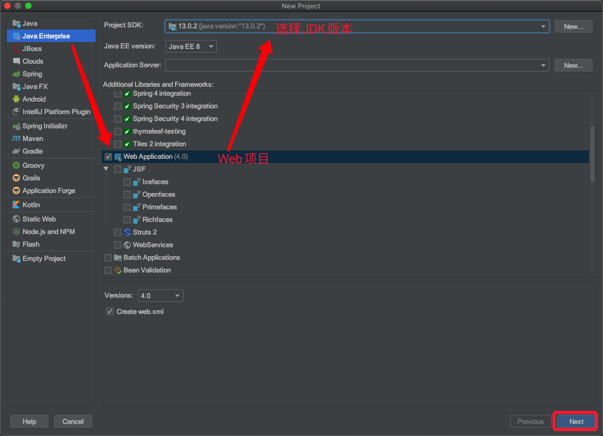Screen dimensions: 603x436
Task: Click the Gradle elephant icon
Action: click(x=16, y=151)
